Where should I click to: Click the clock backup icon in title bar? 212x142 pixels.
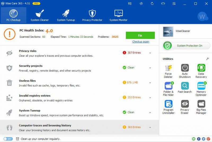tap(141, 4)
